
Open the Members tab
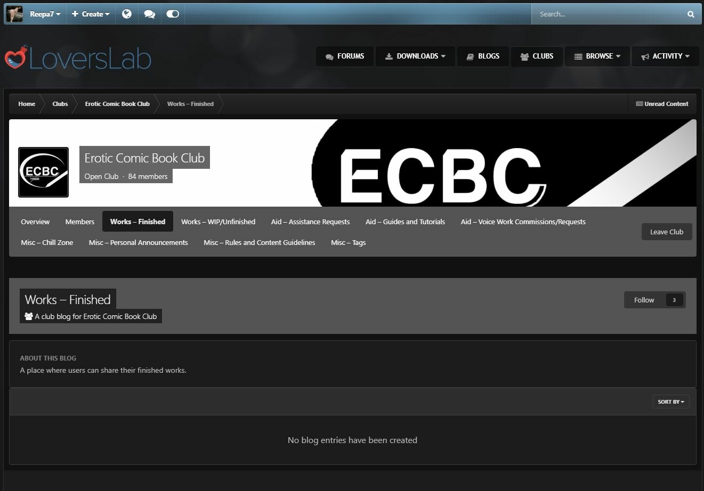pyautogui.click(x=80, y=222)
